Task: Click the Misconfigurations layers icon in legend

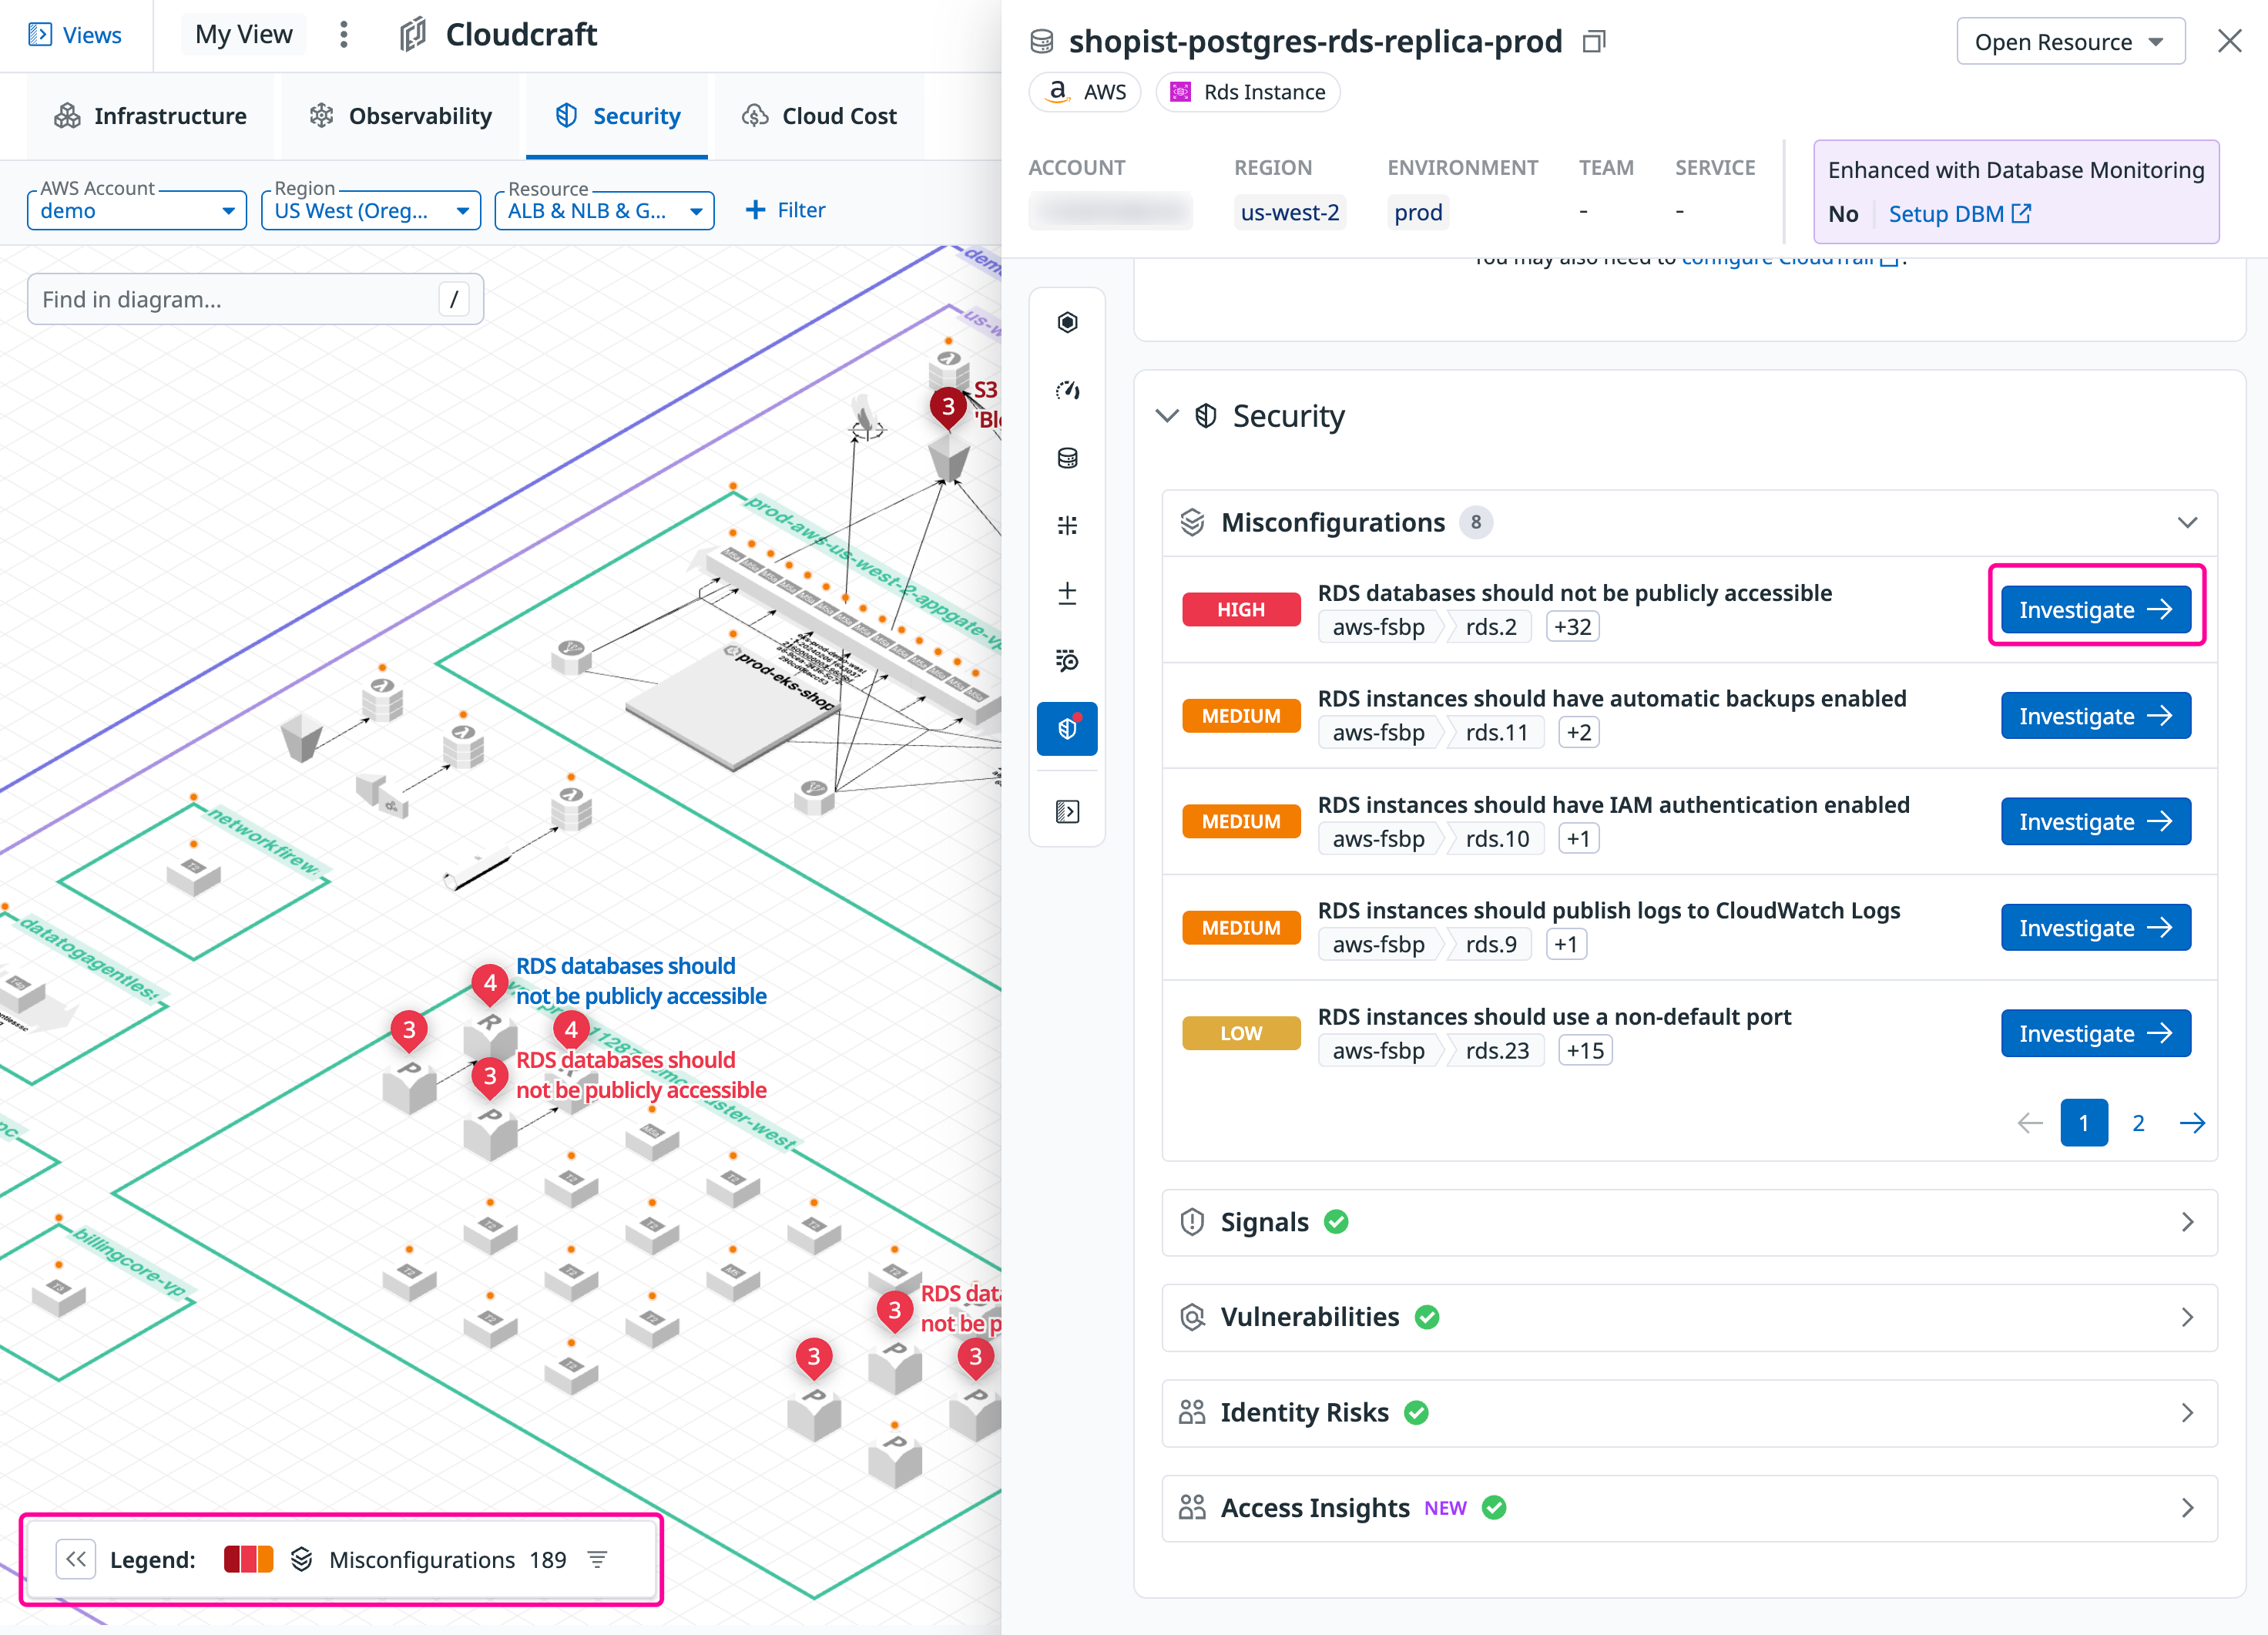Action: (301, 1559)
